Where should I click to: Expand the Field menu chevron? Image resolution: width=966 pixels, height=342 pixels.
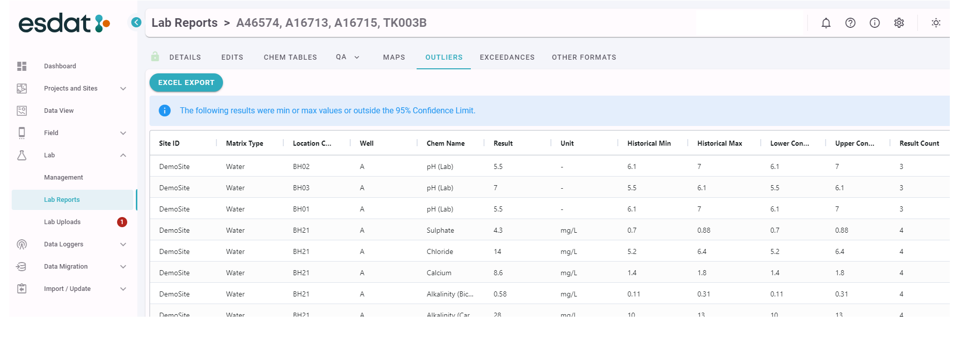pos(123,133)
